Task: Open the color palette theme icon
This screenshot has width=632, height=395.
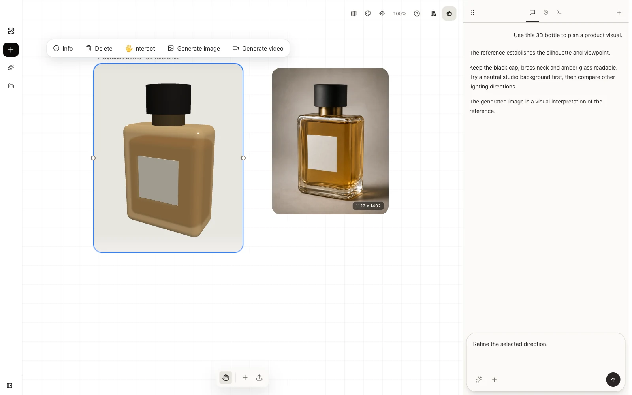Action: click(x=368, y=13)
